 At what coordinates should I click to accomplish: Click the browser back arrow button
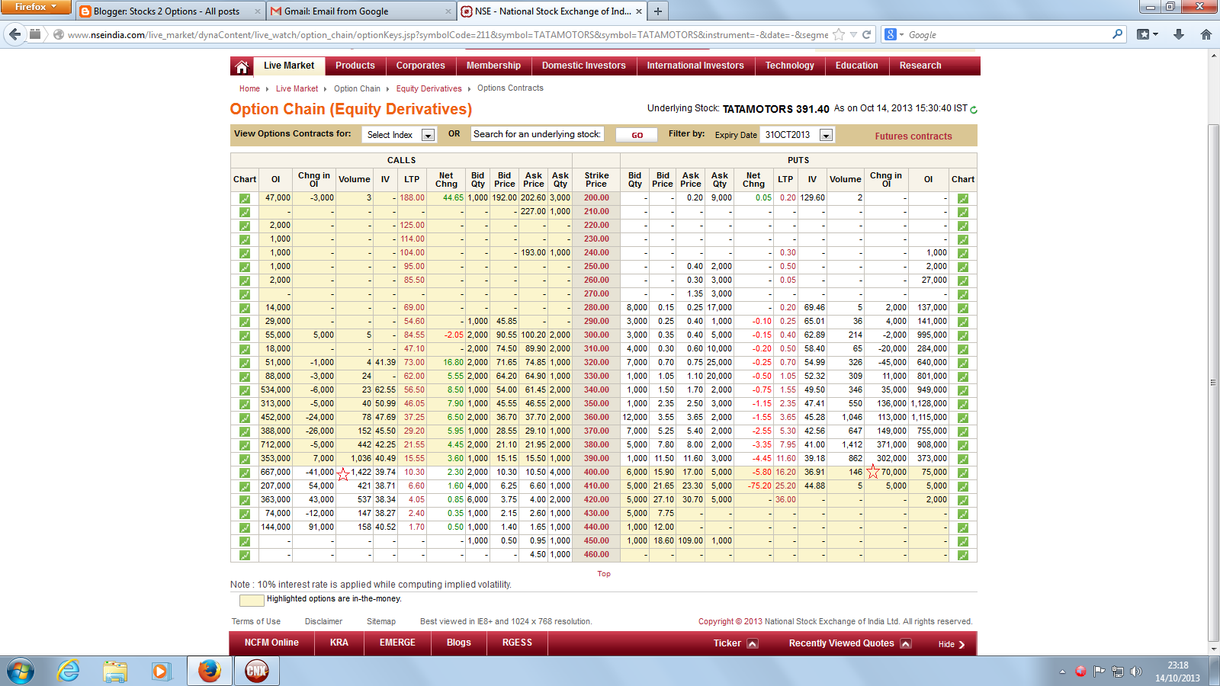(x=14, y=34)
